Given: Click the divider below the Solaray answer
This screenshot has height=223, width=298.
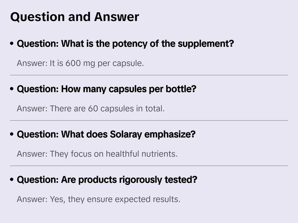Looking at the screenshot, I should click(x=149, y=166).
